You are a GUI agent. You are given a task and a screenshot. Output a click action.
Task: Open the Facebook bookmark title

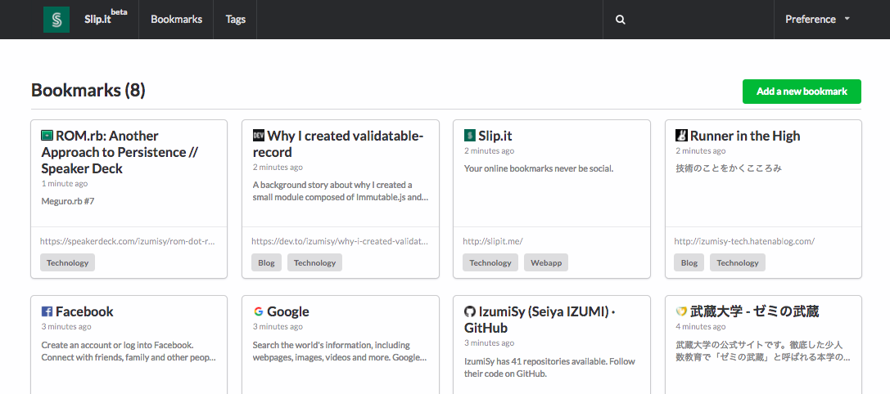[84, 311]
